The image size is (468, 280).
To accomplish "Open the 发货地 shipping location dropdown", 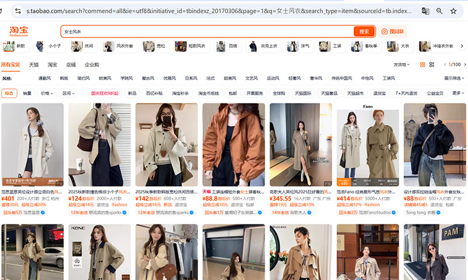I will click(400, 65).
